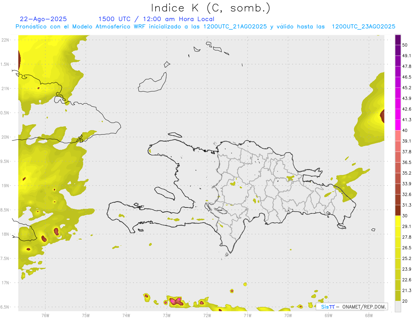Click the 73W longitude label

point(167,315)
